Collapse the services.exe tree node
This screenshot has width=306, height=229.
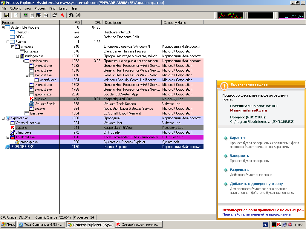22,61
